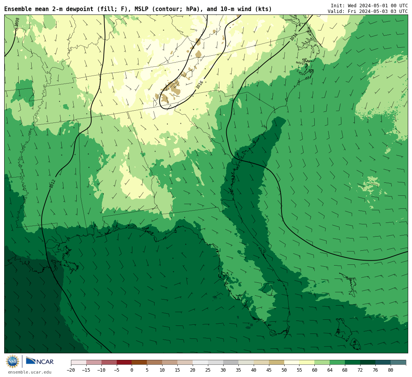
Task: Pick the colorbar swatch between 5 and 10
Action: click(154, 362)
